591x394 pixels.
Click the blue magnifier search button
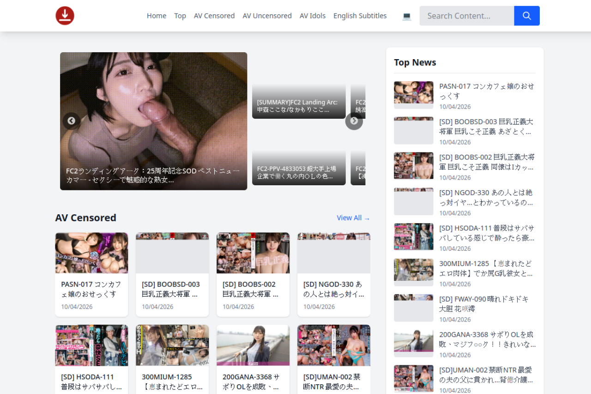pos(527,16)
